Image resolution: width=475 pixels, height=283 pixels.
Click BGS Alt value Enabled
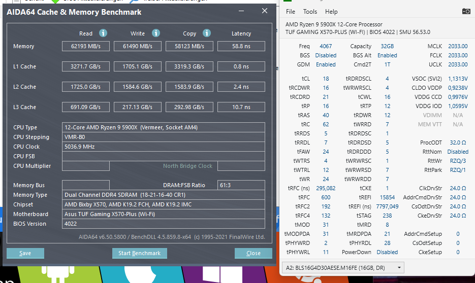point(387,55)
